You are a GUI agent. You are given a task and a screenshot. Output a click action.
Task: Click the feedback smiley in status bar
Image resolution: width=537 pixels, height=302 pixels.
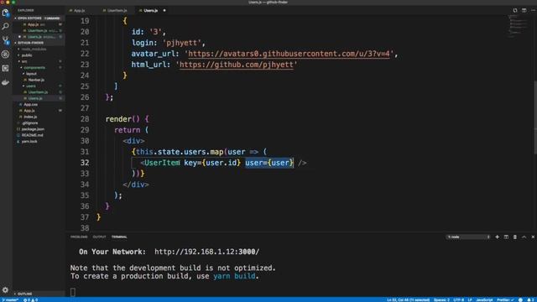(520, 299)
